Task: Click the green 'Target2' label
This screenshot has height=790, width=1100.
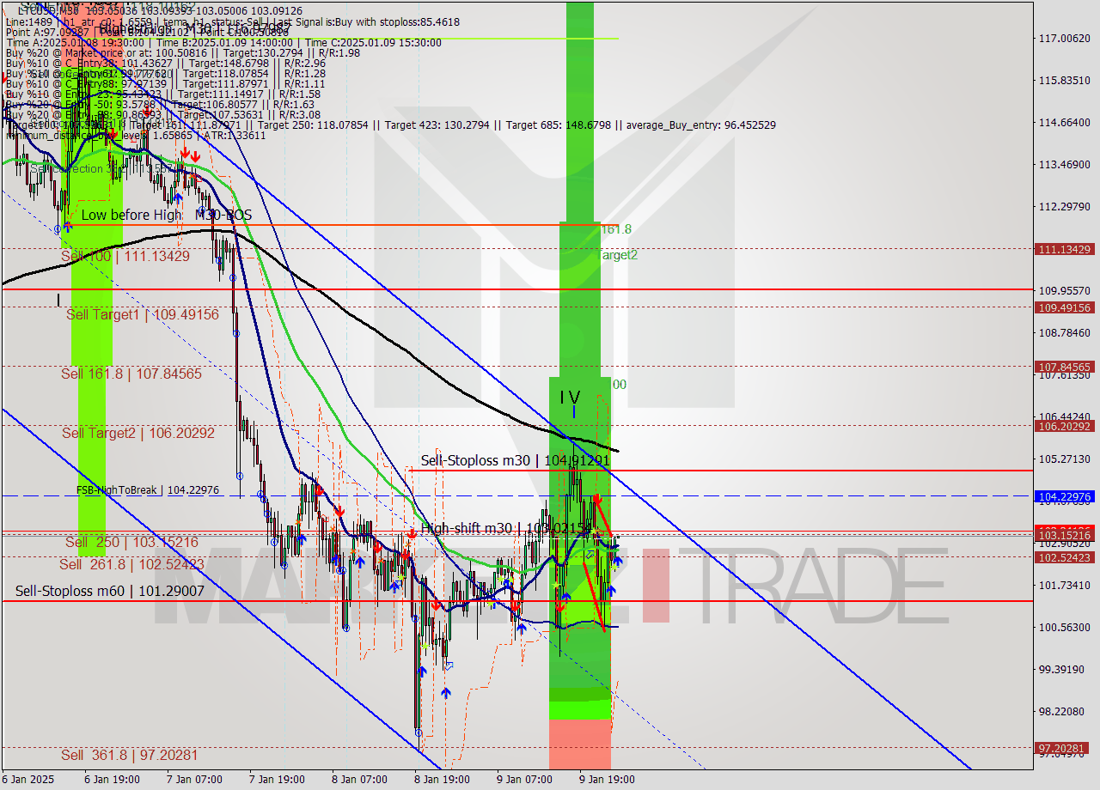Action: [619, 255]
